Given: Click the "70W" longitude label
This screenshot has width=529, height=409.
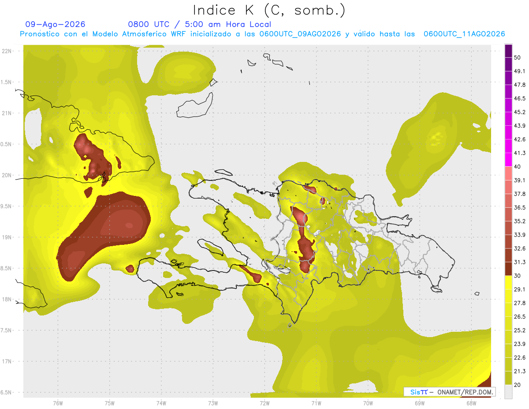Looking at the screenshot, I should click(x=368, y=403).
